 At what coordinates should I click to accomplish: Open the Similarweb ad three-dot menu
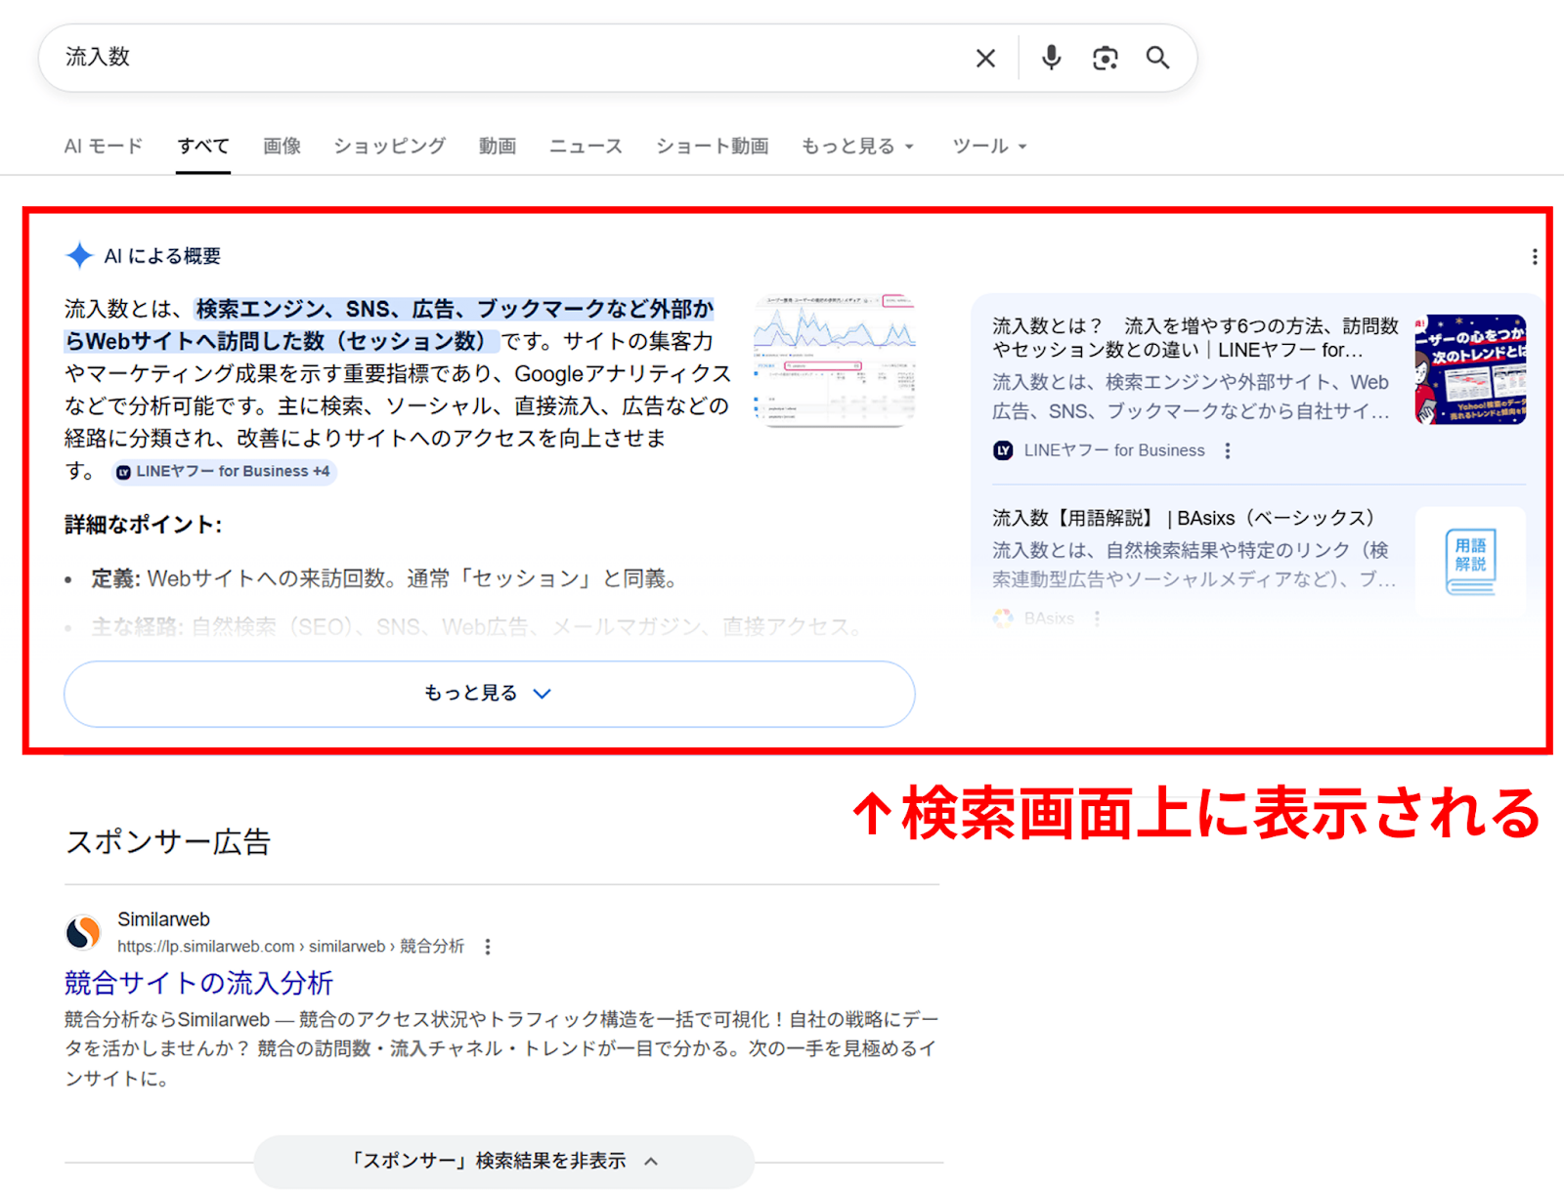pyautogui.click(x=487, y=946)
